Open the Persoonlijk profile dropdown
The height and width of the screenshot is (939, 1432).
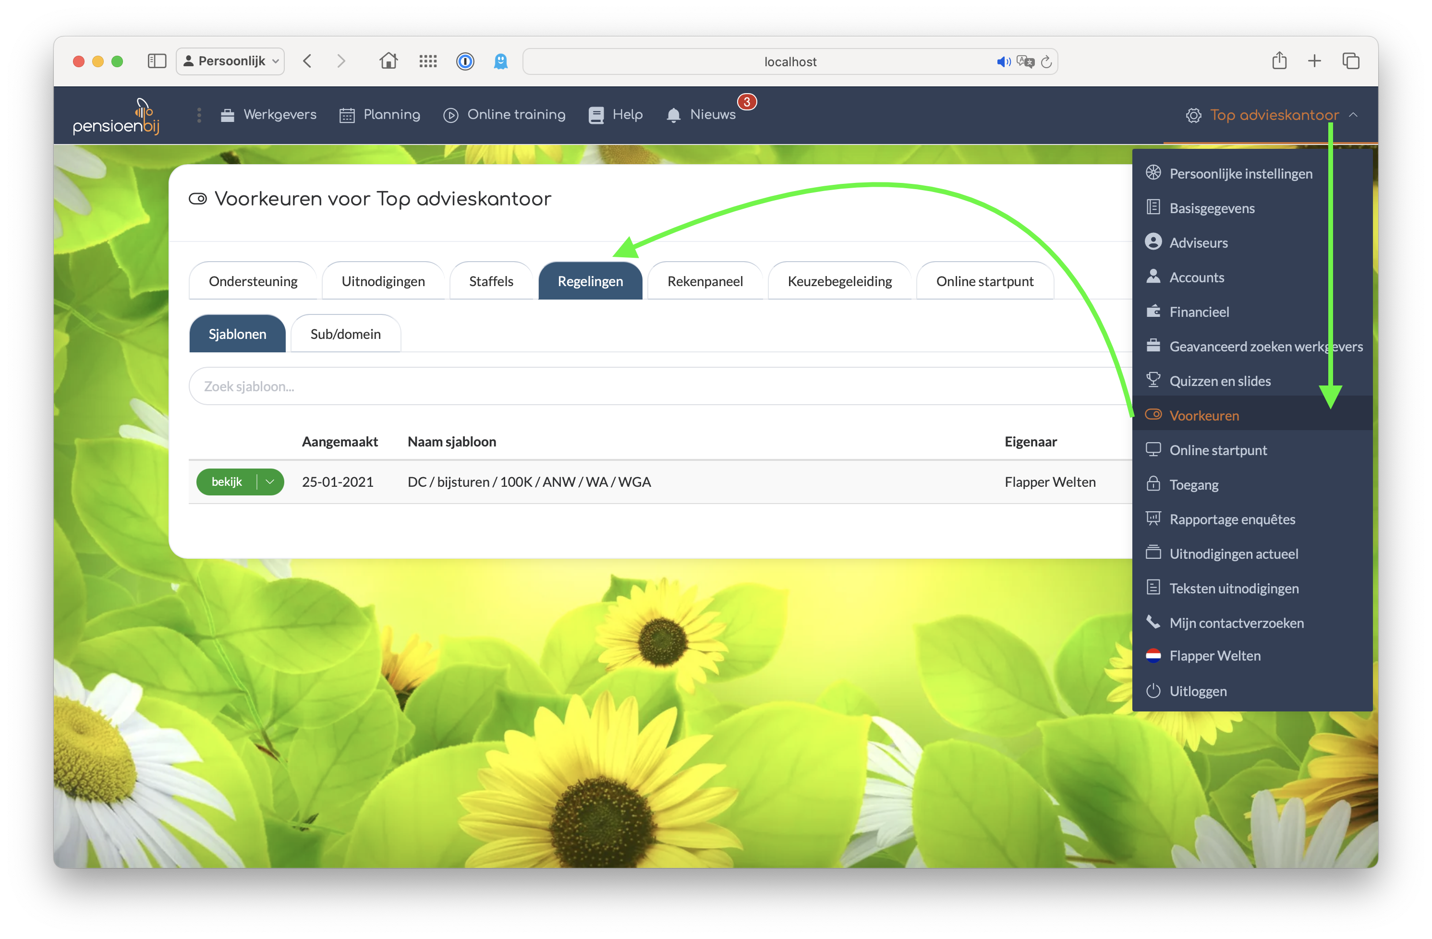(x=231, y=61)
